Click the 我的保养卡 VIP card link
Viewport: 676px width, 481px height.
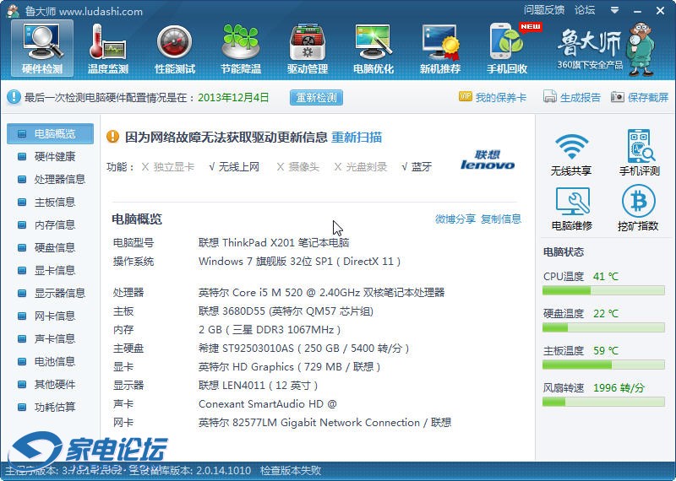tap(493, 97)
